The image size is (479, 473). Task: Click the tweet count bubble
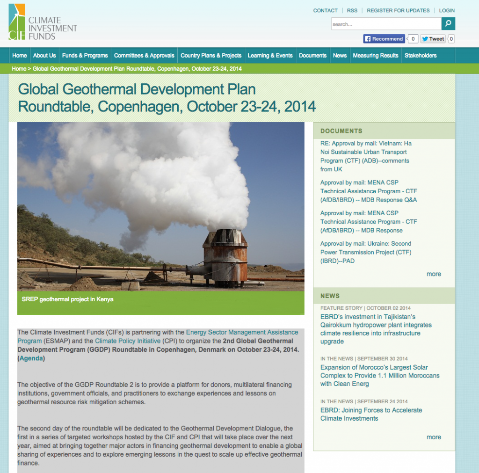pyautogui.click(x=451, y=39)
